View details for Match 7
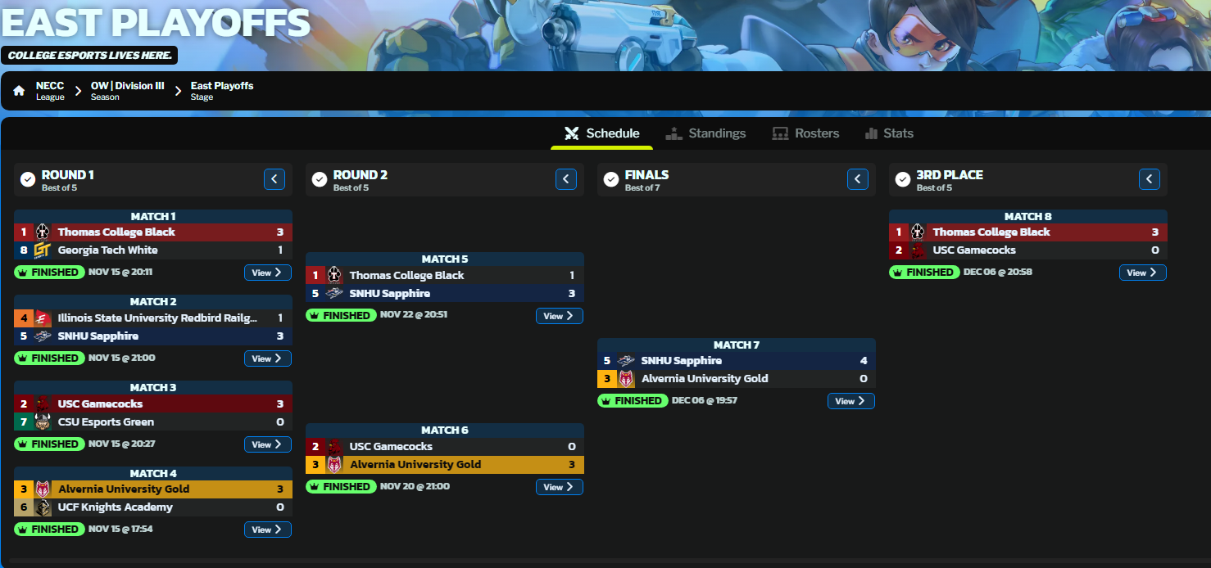Image resolution: width=1211 pixels, height=568 pixels. click(x=850, y=400)
